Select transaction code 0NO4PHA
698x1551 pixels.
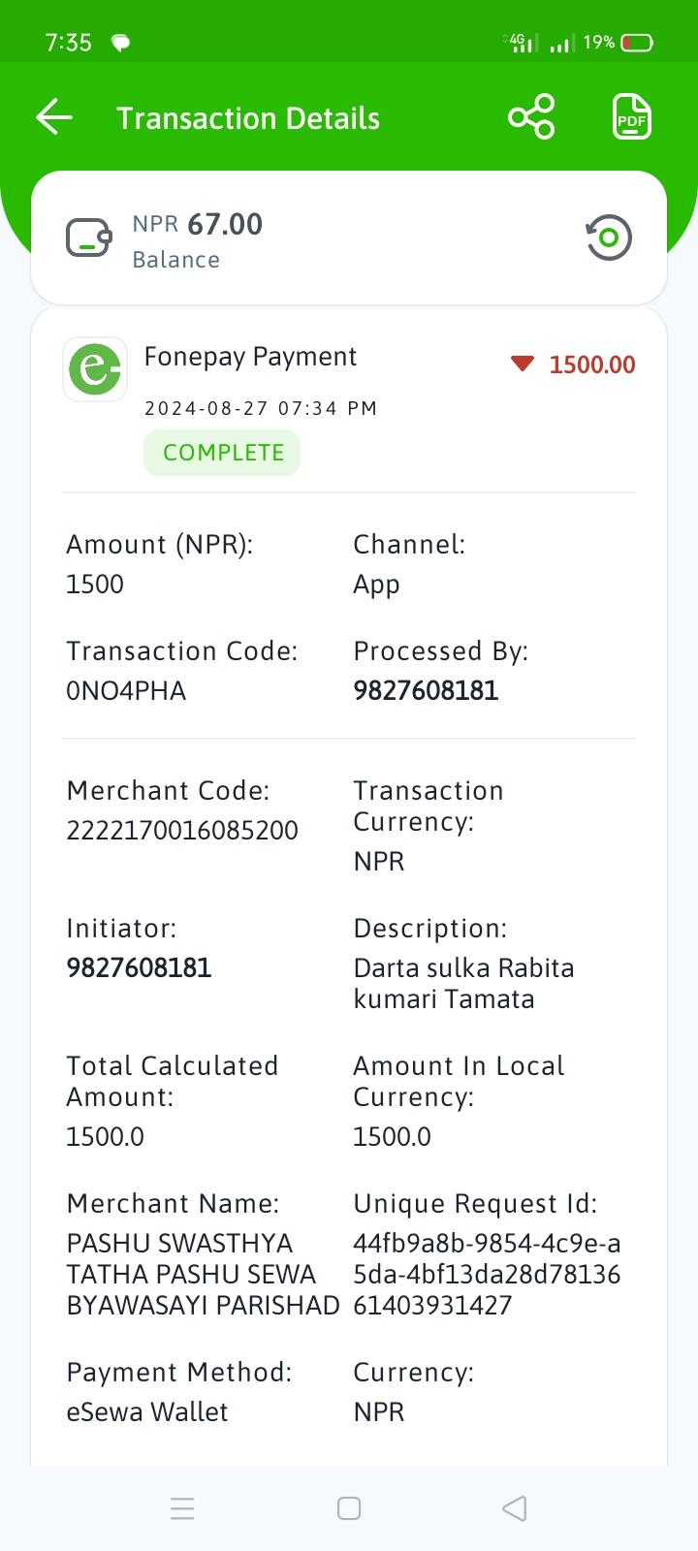(x=126, y=690)
